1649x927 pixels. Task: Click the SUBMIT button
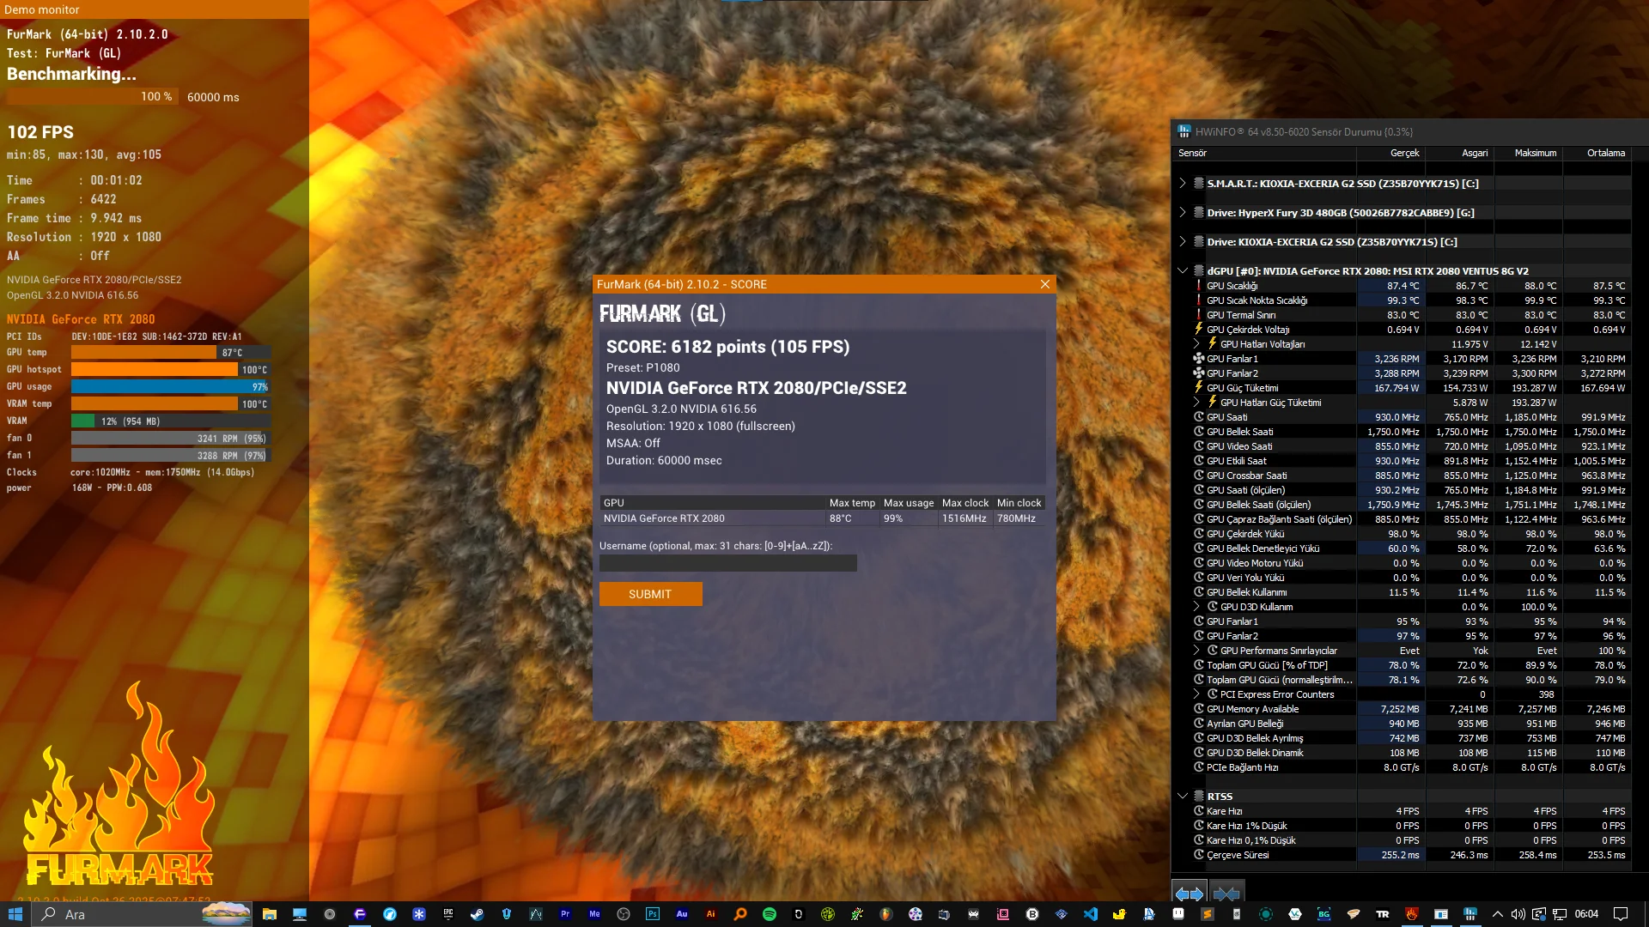[x=650, y=594]
